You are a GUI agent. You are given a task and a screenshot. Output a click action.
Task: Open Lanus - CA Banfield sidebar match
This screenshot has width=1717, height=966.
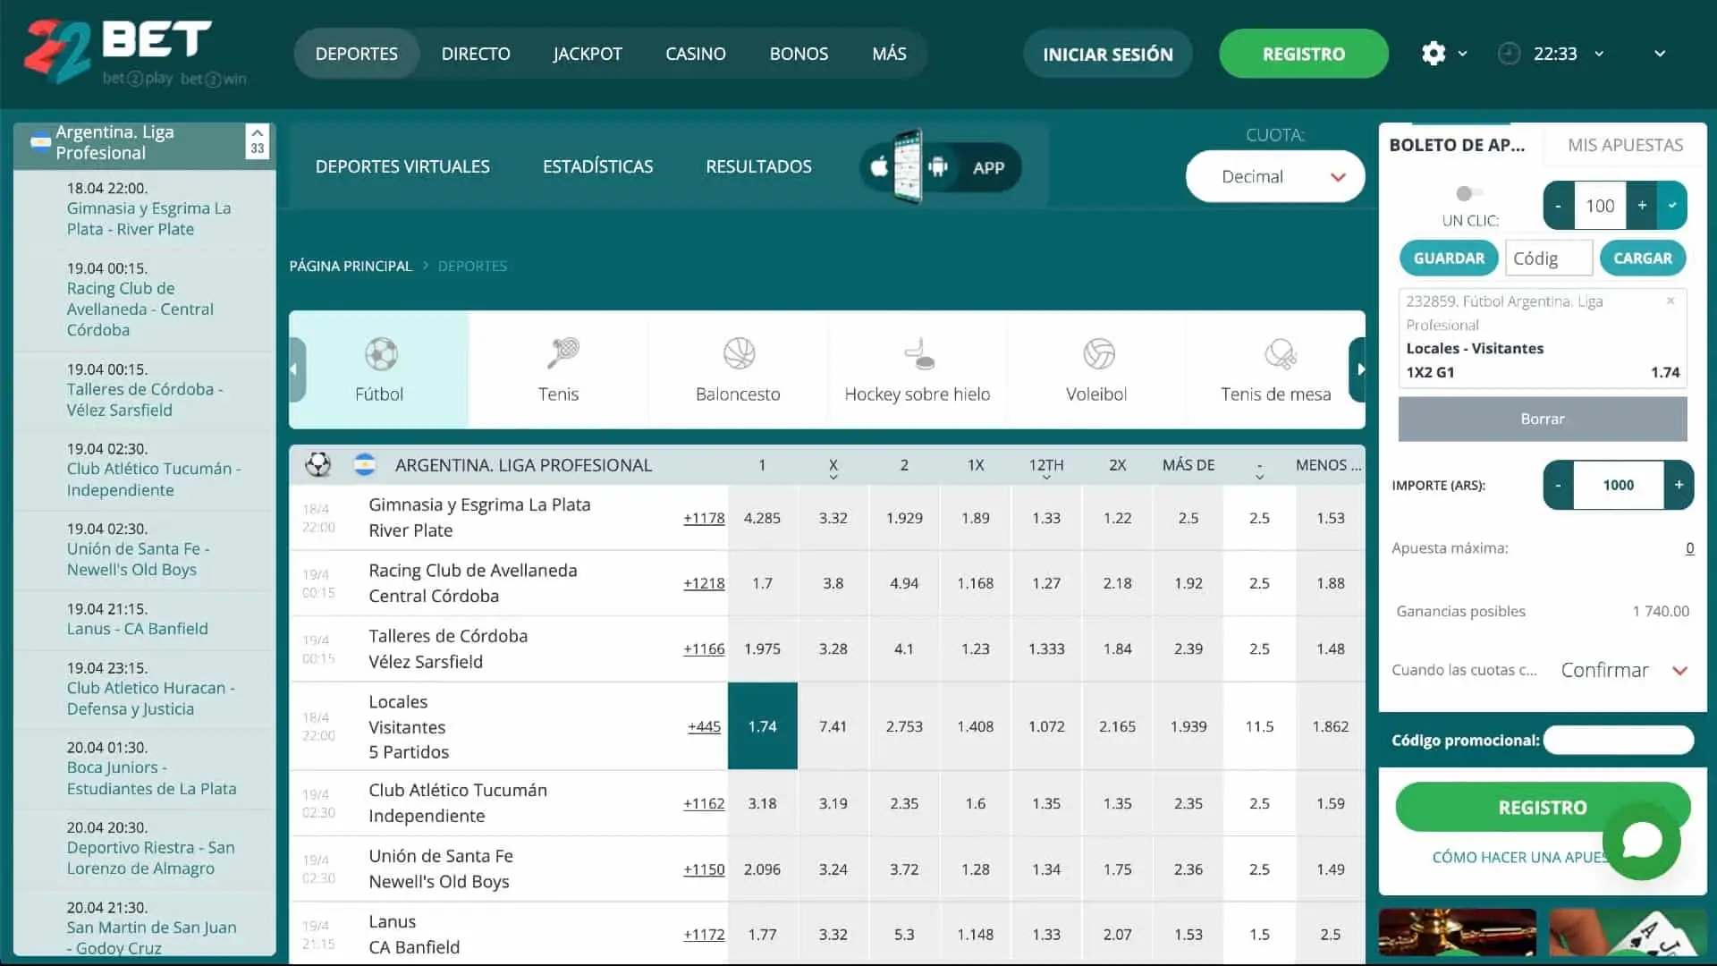coord(137,629)
